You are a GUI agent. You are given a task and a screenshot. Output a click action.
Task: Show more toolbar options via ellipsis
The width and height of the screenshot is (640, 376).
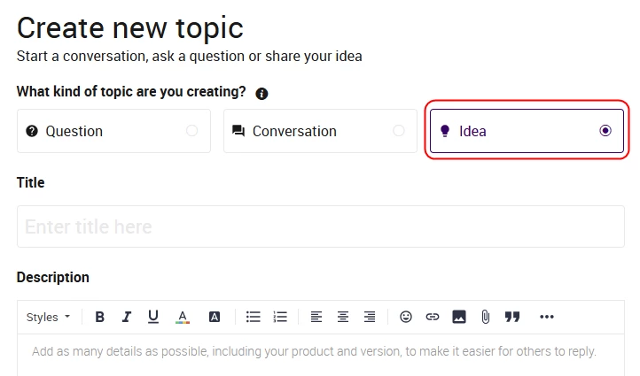point(547,317)
